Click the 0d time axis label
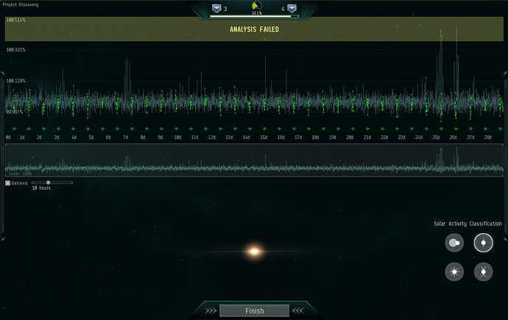Image resolution: width=508 pixels, height=320 pixels. click(x=8, y=138)
